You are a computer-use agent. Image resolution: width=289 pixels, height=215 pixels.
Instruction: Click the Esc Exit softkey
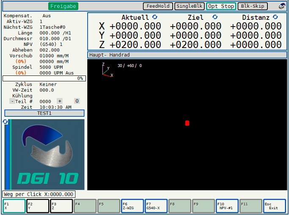coord(275,206)
